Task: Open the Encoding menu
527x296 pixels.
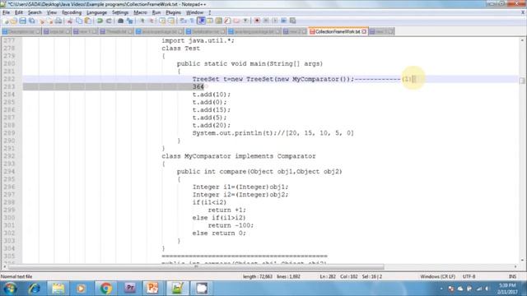Action: (x=72, y=12)
